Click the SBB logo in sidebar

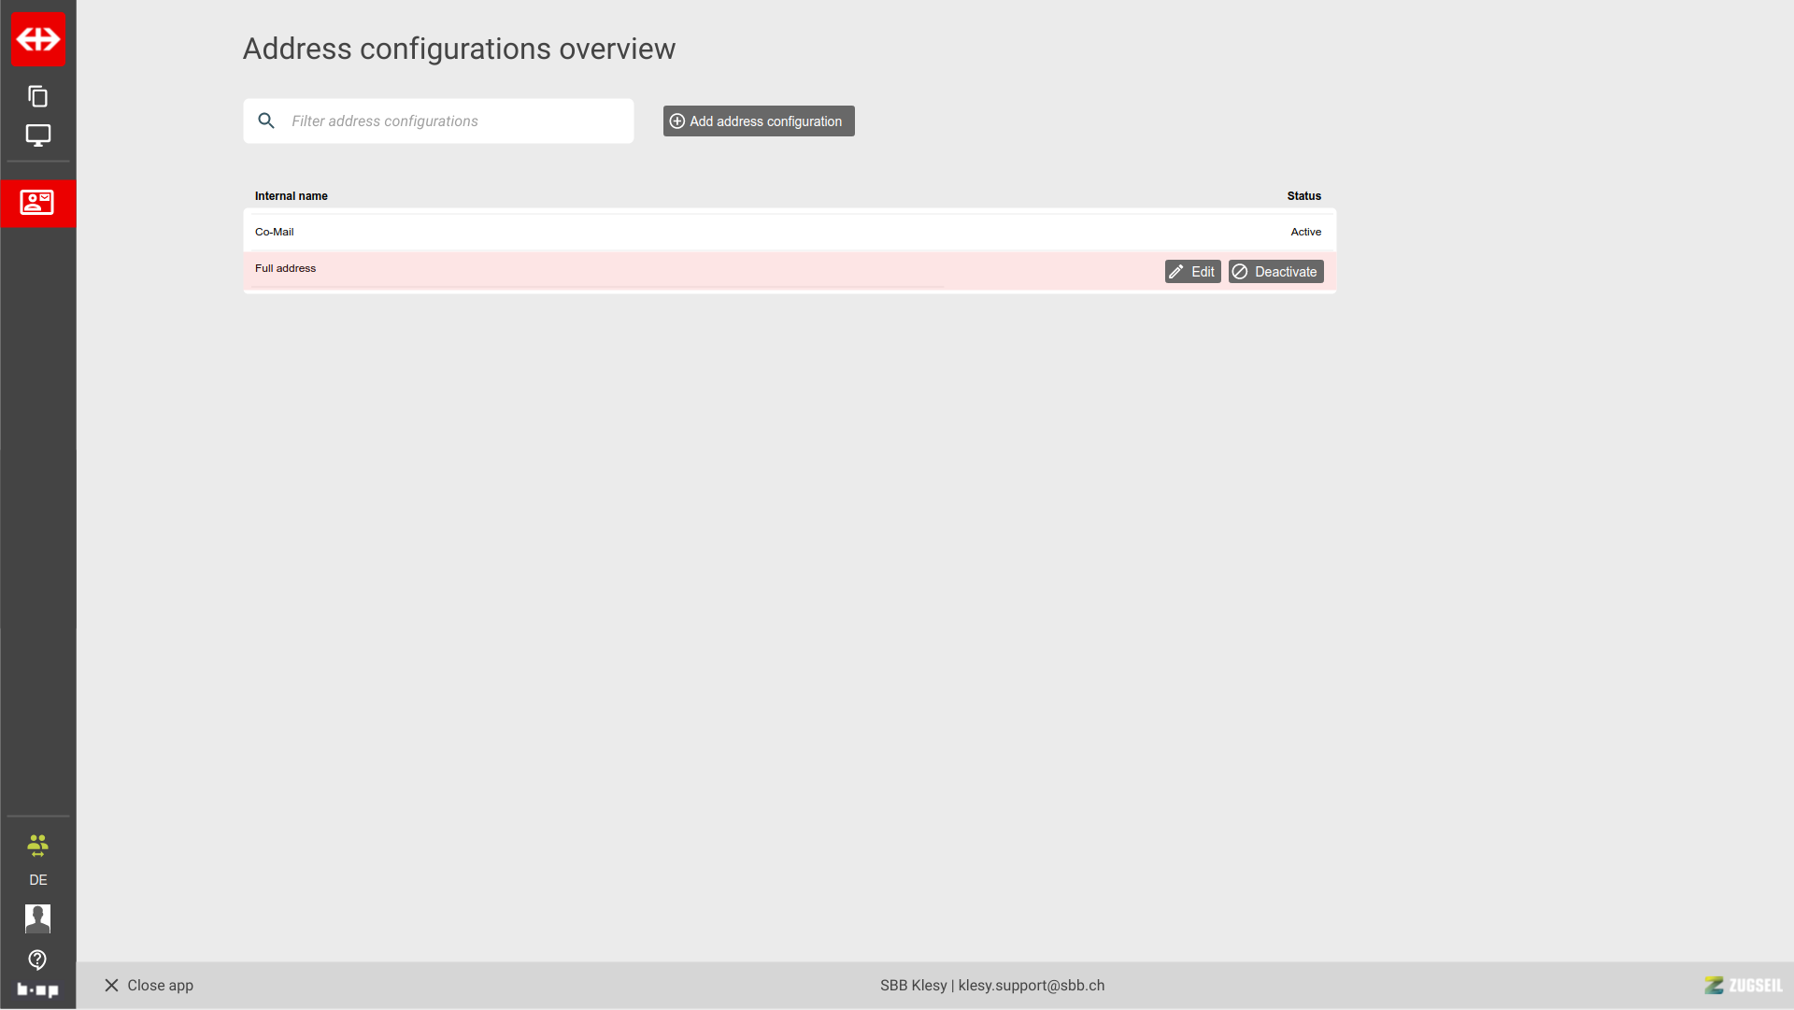click(38, 39)
